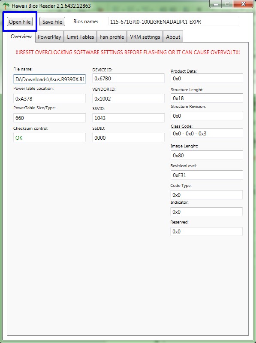
Task: Click the 'Bios name:' label
Action: tap(86, 21)
